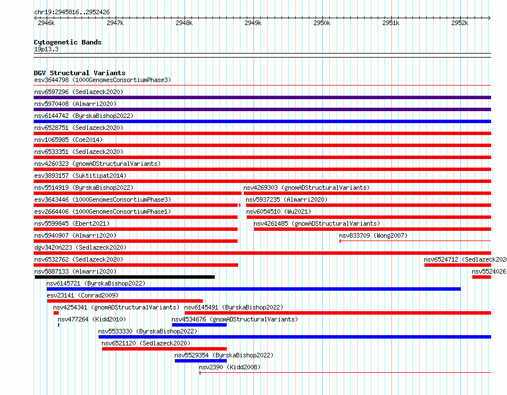This screenshot has width=507, height=395.
Task: Click nsv477264 (Kidd2010) label
Action: (x=92, y=319)
